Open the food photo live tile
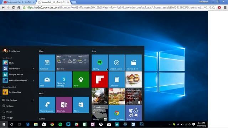Screen dimensions: 228x128 [134, 80]
